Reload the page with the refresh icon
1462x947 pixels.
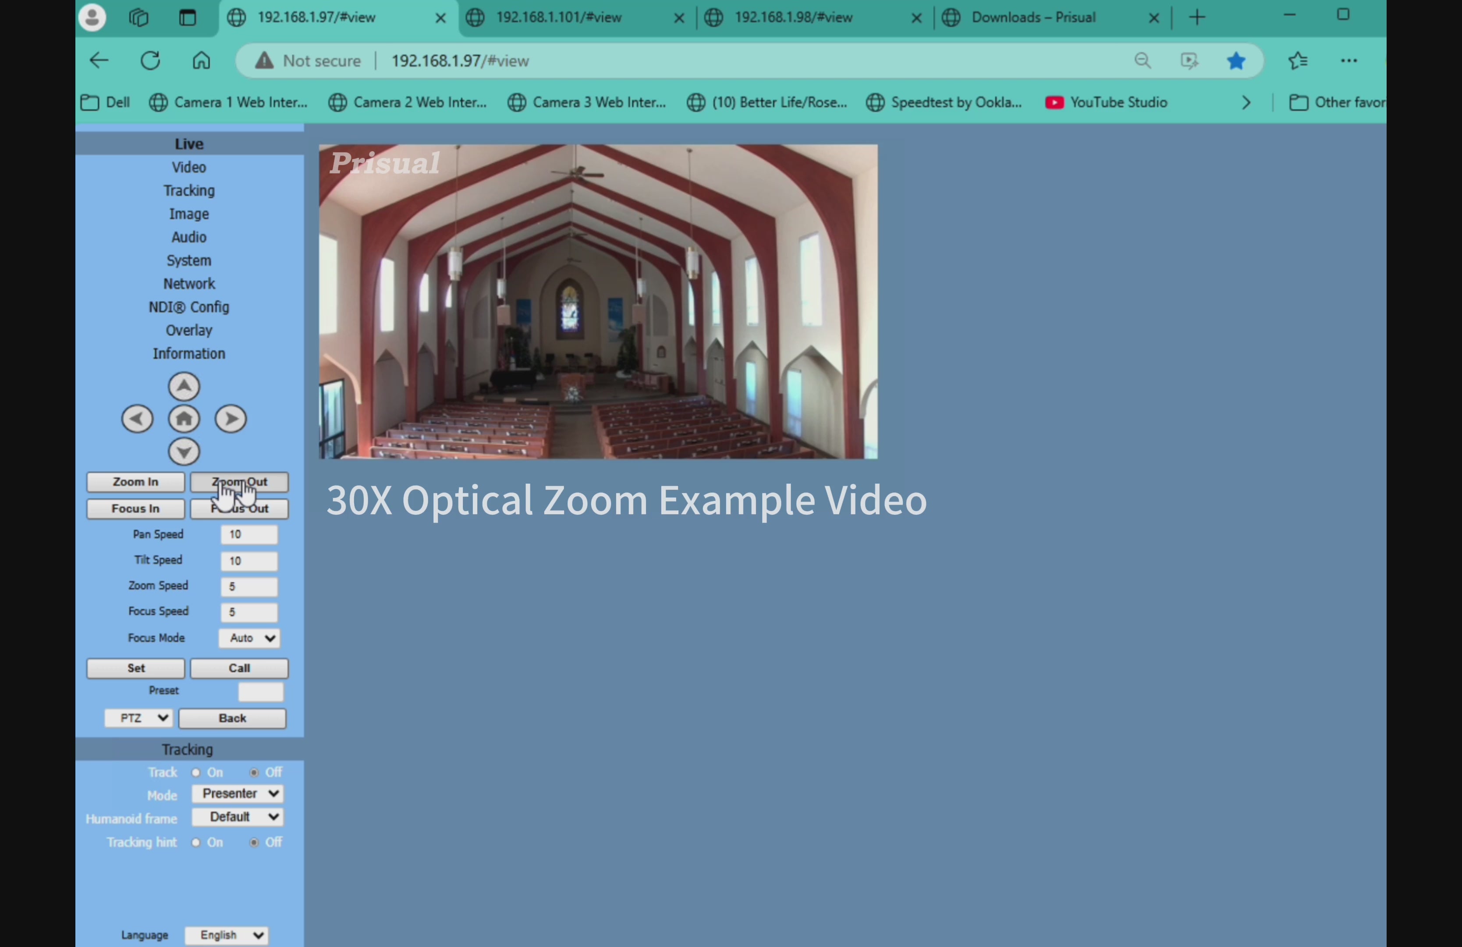point(150,61)
